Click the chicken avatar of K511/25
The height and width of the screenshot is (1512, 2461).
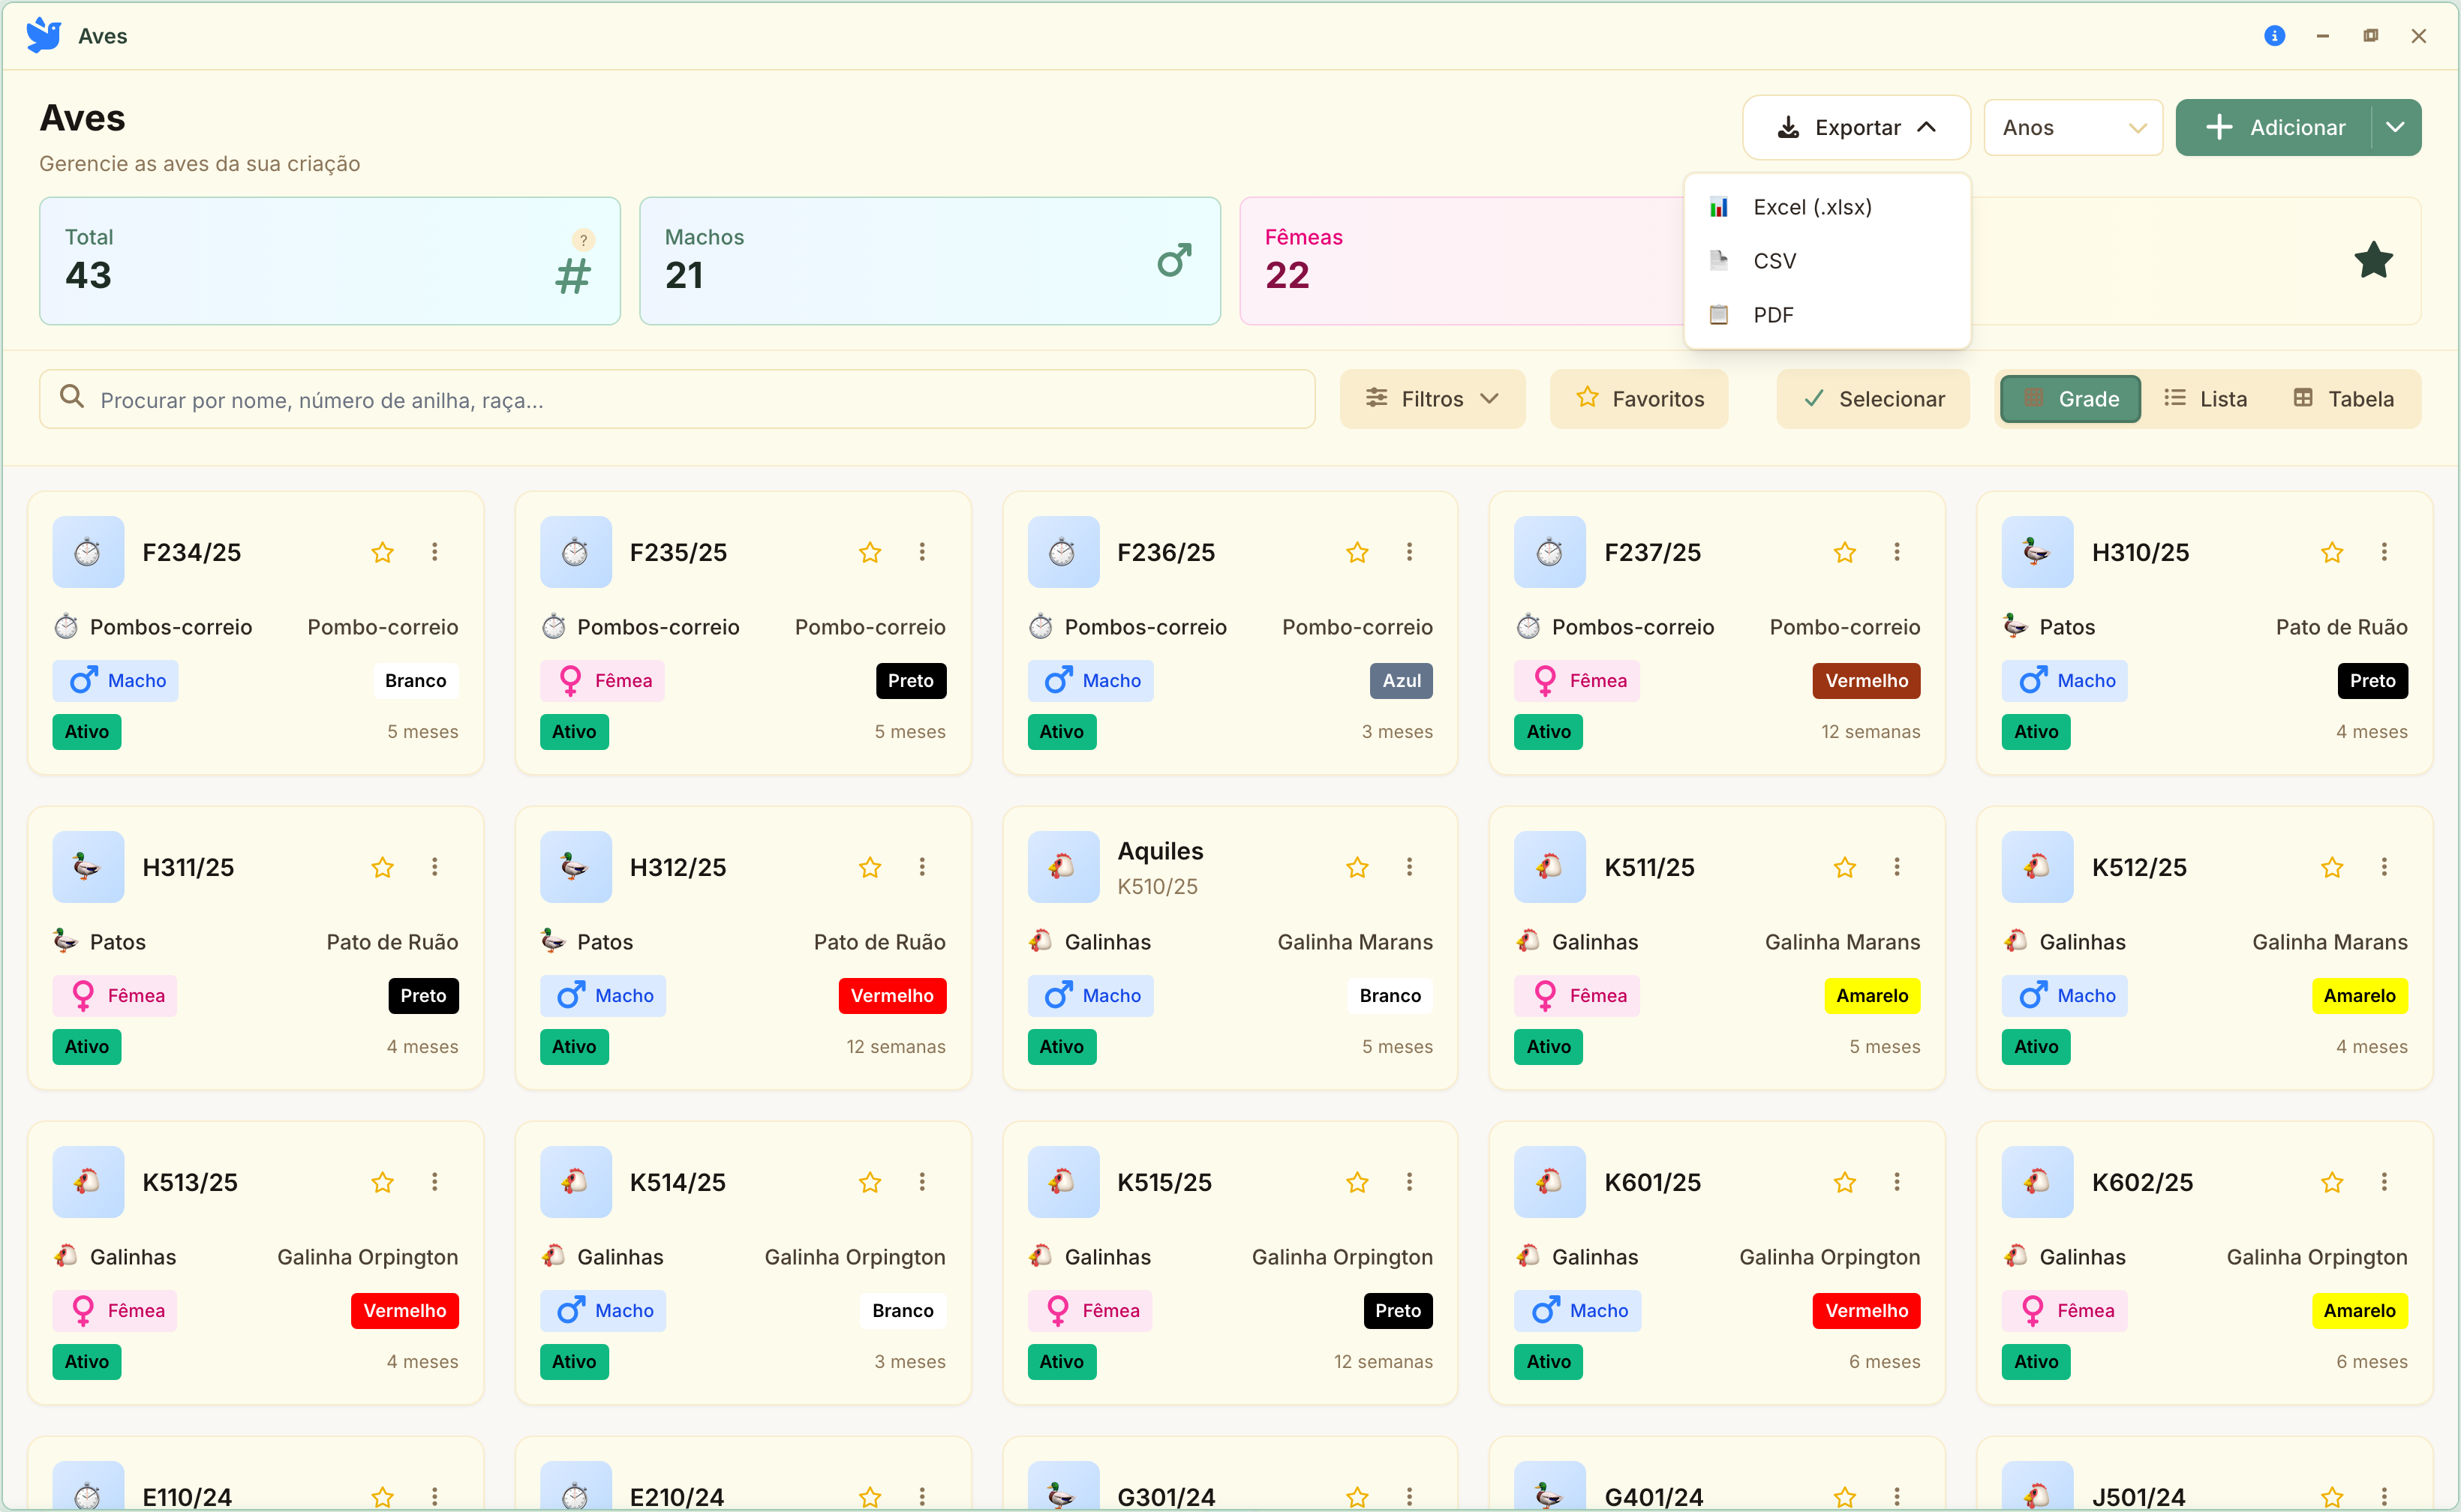coord(1549,867)
